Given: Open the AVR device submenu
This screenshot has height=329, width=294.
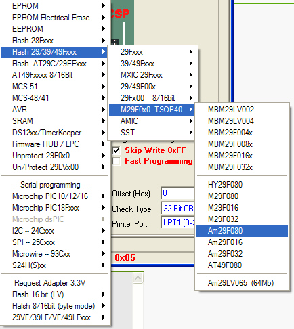Looking at the screenshot, I should pyautogui.click(x=55, y=110).
